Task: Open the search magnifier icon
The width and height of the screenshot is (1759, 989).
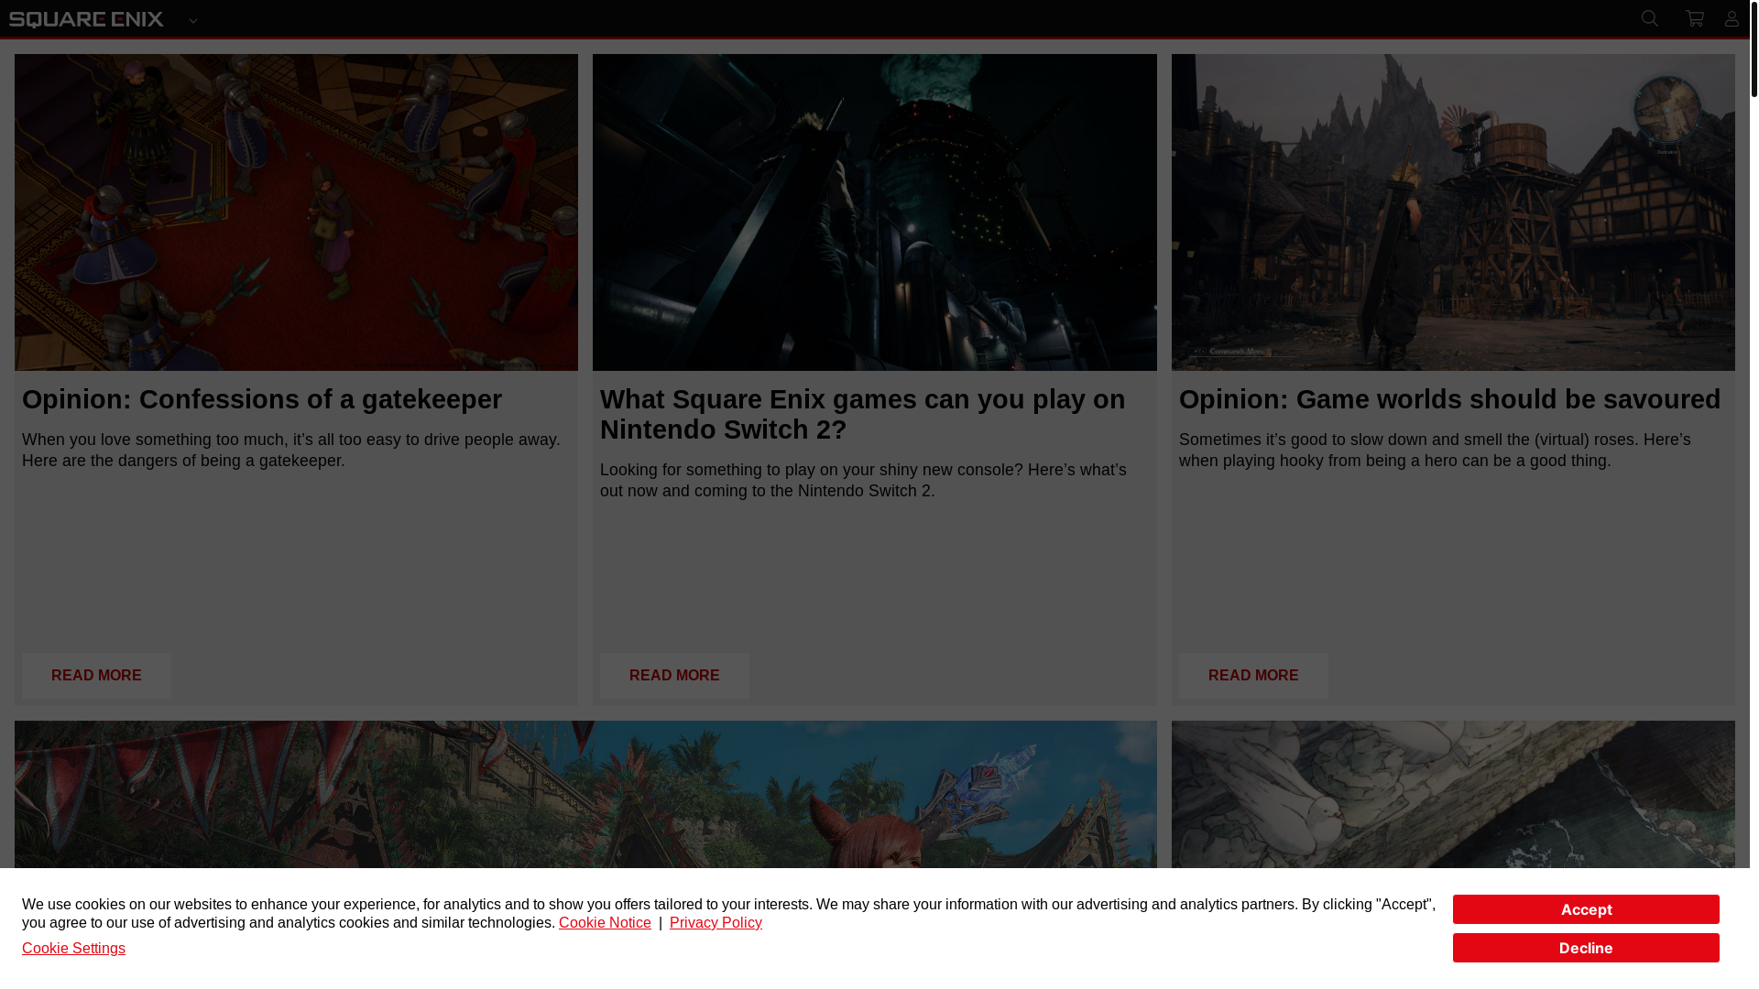Action: pos(1650,18)
